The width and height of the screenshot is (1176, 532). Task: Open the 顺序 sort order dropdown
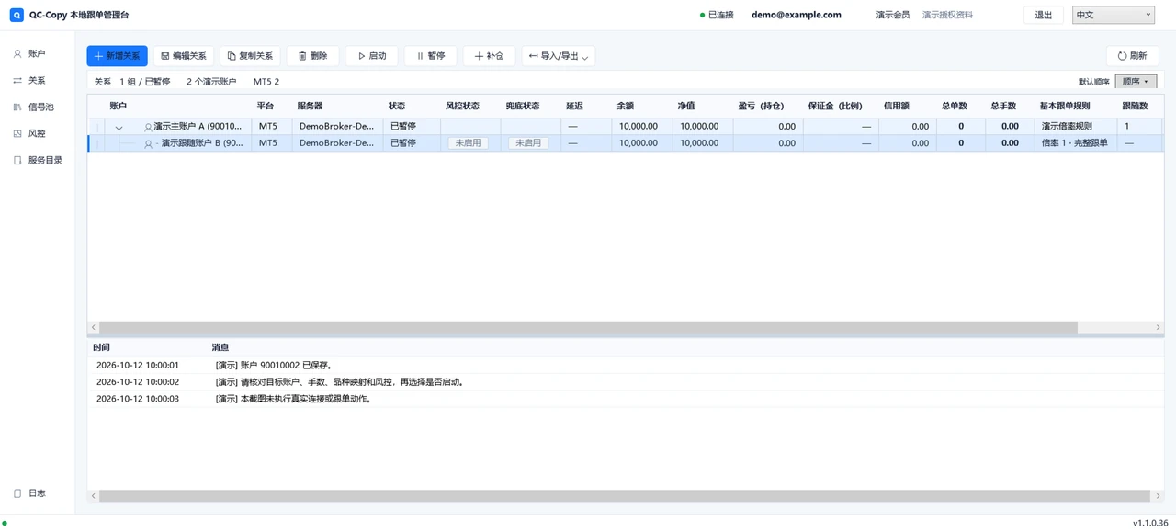[x=1136, y=82]
